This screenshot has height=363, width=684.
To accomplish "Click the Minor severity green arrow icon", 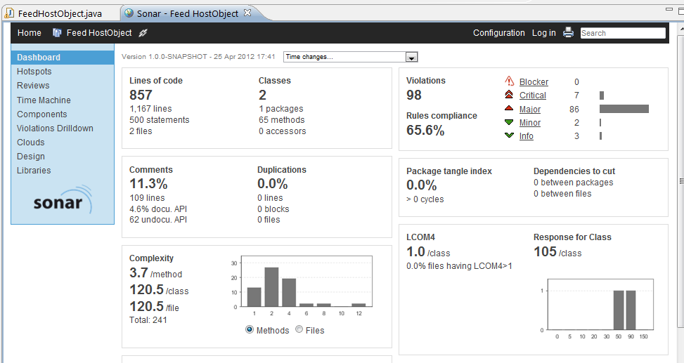I will (x=509, y=122).
